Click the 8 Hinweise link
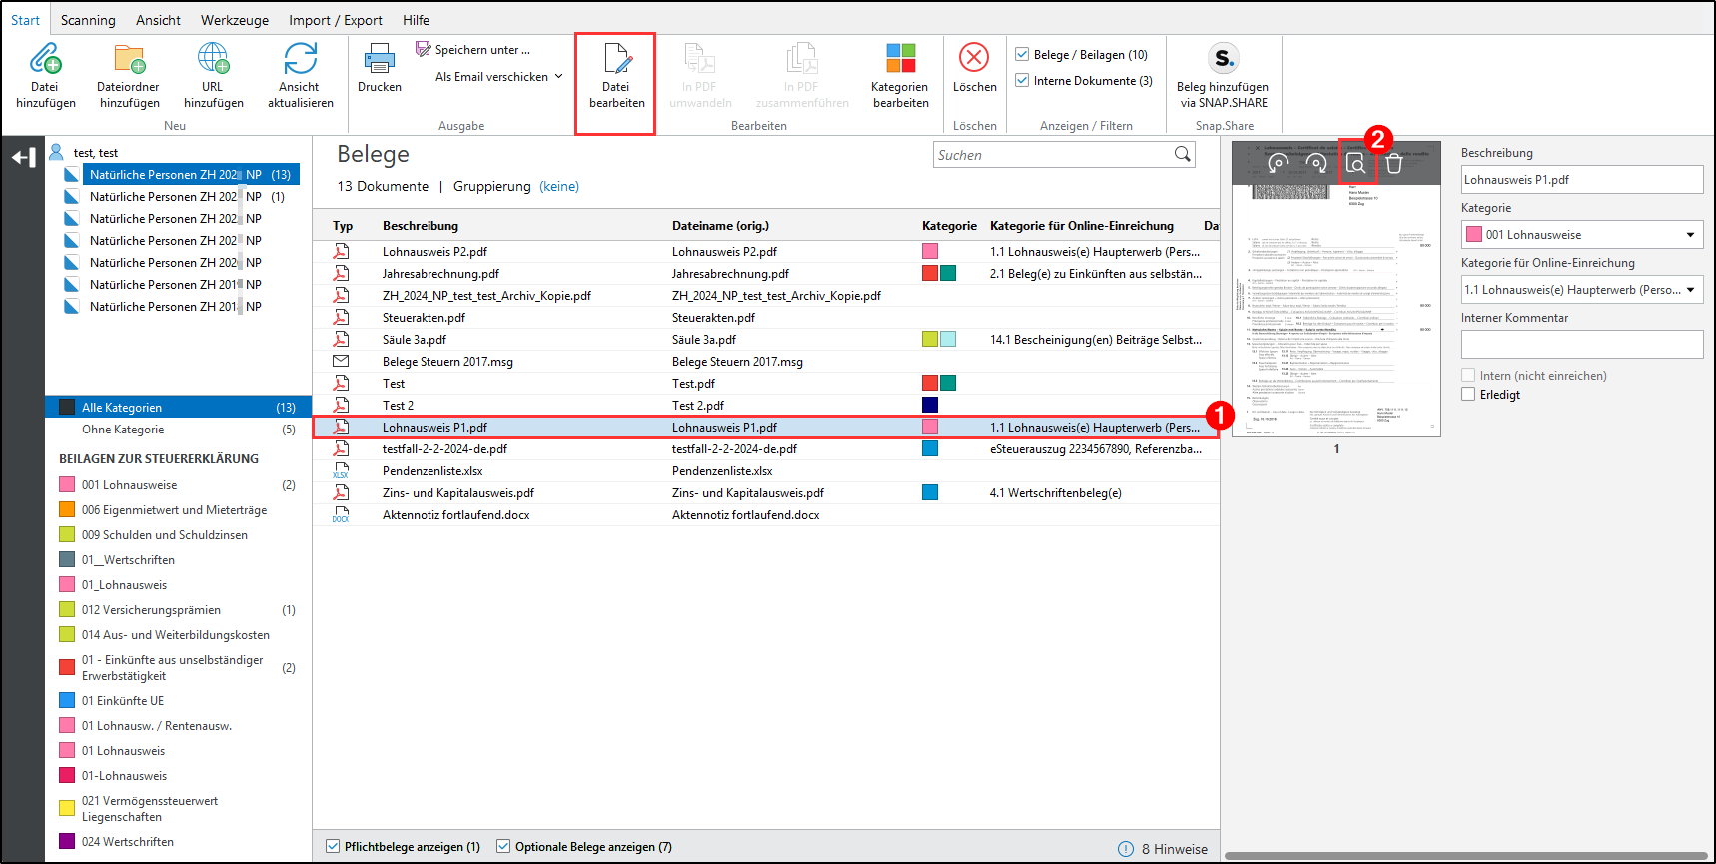 (1175, 849)
